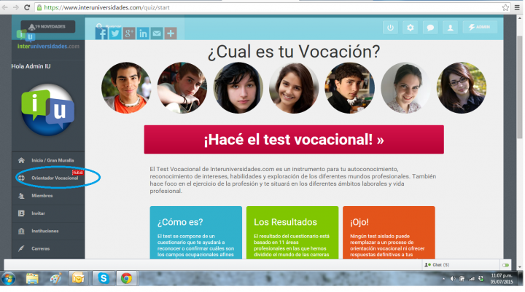Open Paint from the taskbar
The width and height of the screenshot is (525, 292).
point(55,278)
